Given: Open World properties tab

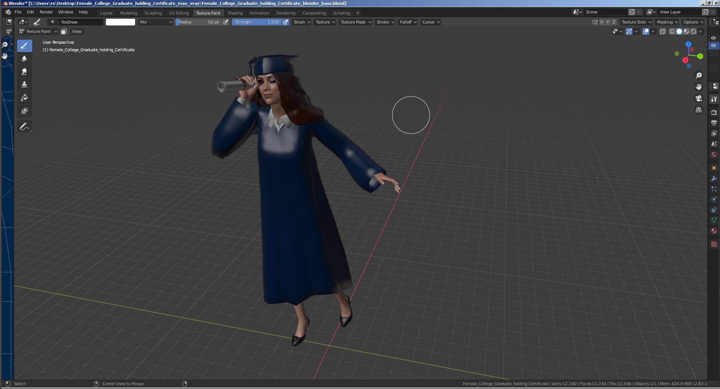Looking at the screenshot, I should 714,154.
